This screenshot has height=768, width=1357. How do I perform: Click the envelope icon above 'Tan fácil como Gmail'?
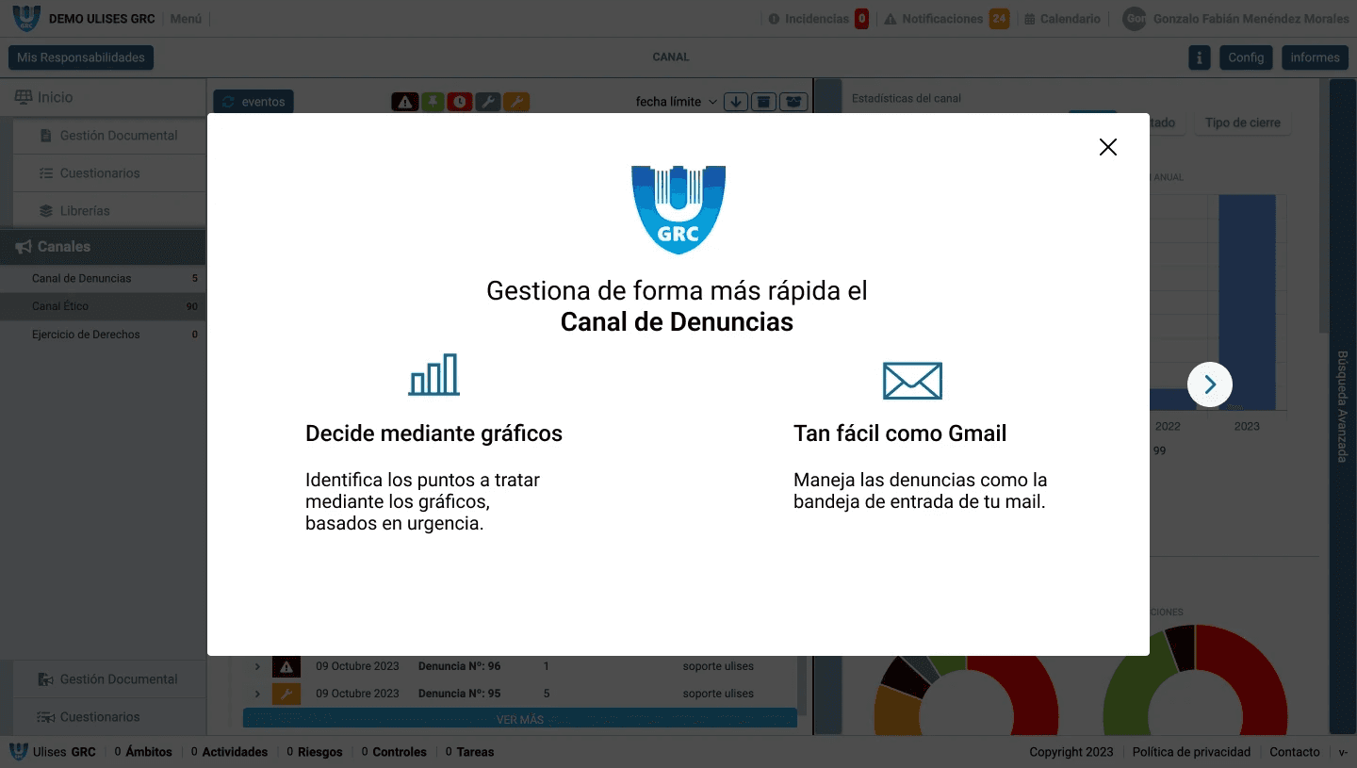point(912,381)
